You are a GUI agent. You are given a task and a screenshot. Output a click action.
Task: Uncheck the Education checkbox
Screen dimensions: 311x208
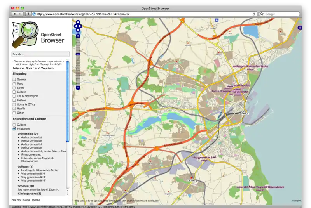point(14,129)
